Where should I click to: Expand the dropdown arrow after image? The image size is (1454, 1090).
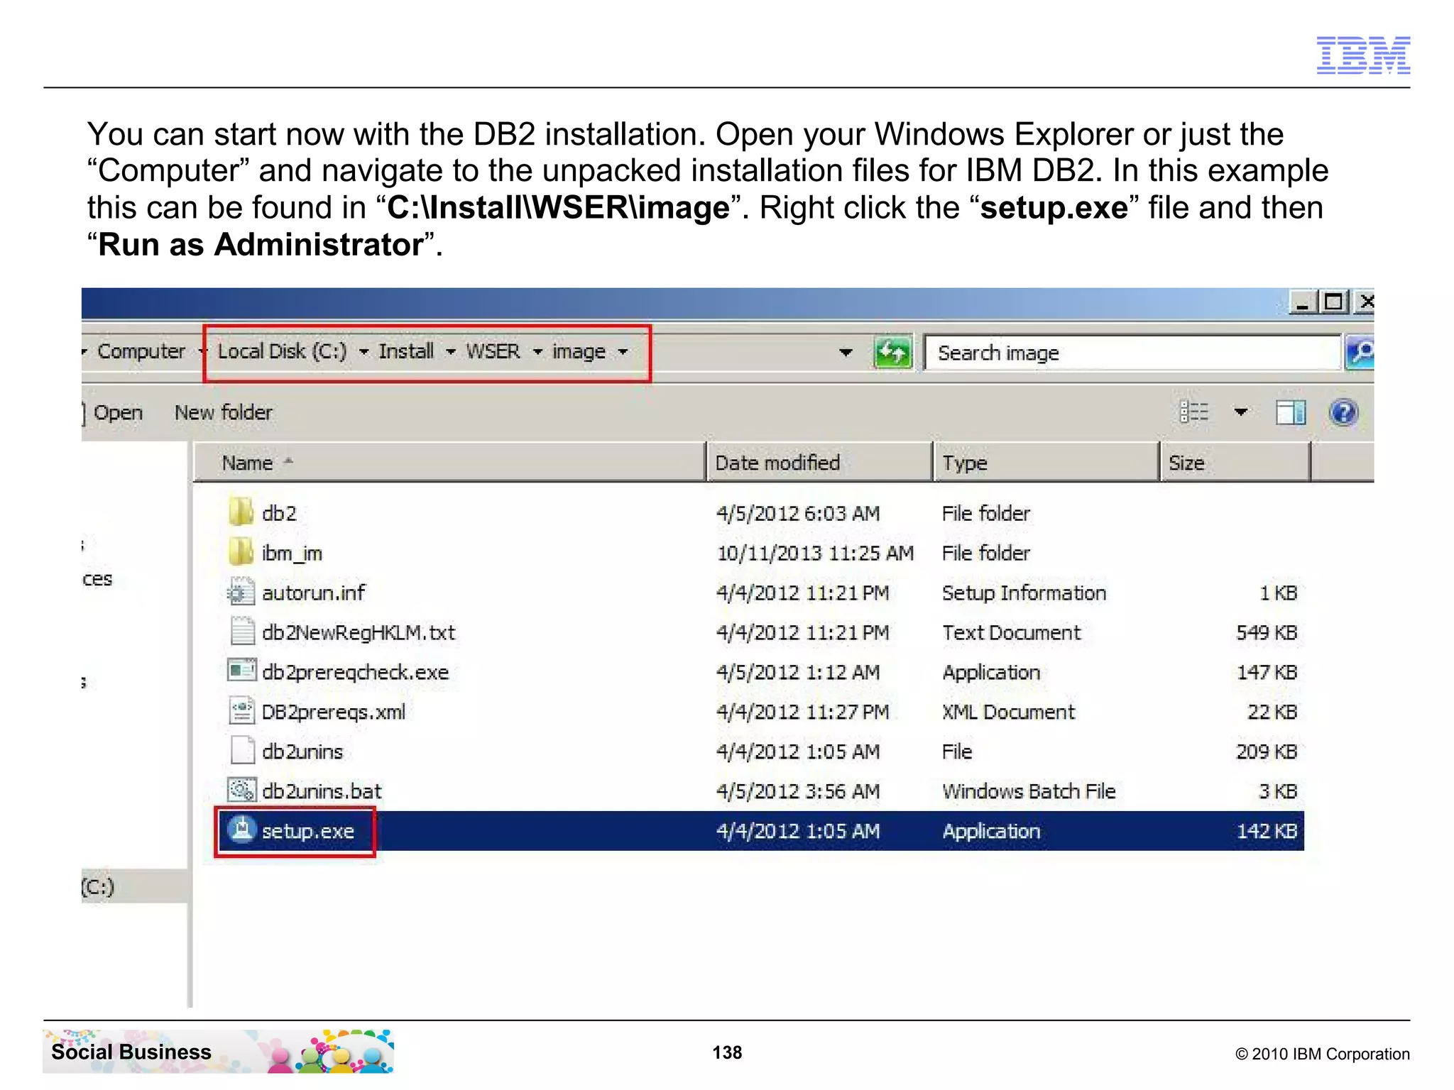[623, 352]
